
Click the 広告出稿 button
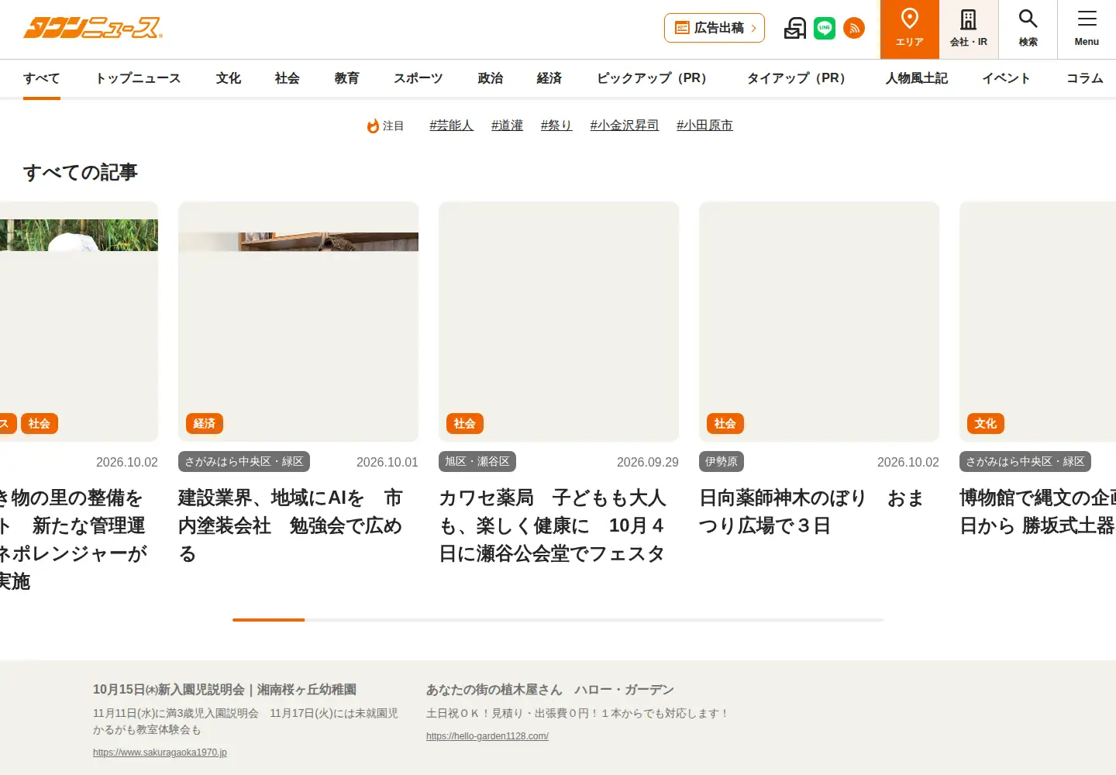715,28
